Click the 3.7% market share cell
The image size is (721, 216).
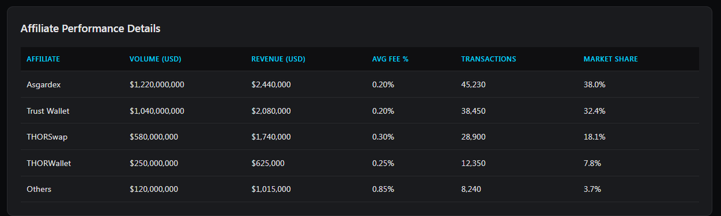click(x=592, y=189)
